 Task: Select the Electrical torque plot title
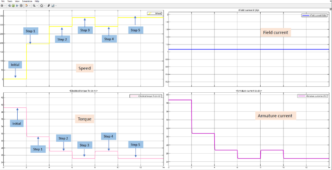[84, 91]
